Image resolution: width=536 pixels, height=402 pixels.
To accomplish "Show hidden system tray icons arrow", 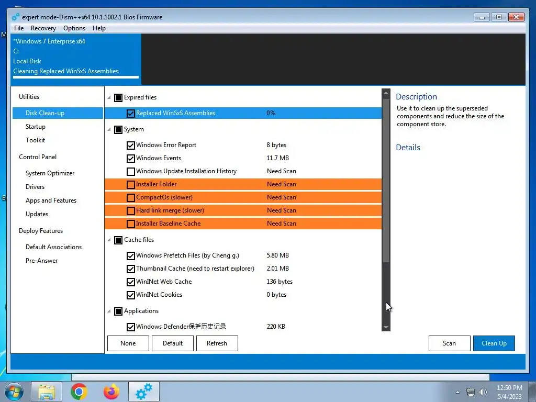I will tap(457, 392).
